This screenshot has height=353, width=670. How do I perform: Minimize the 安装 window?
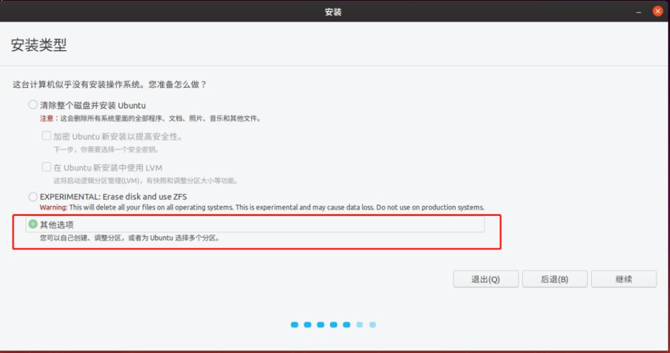click(638, 12)
